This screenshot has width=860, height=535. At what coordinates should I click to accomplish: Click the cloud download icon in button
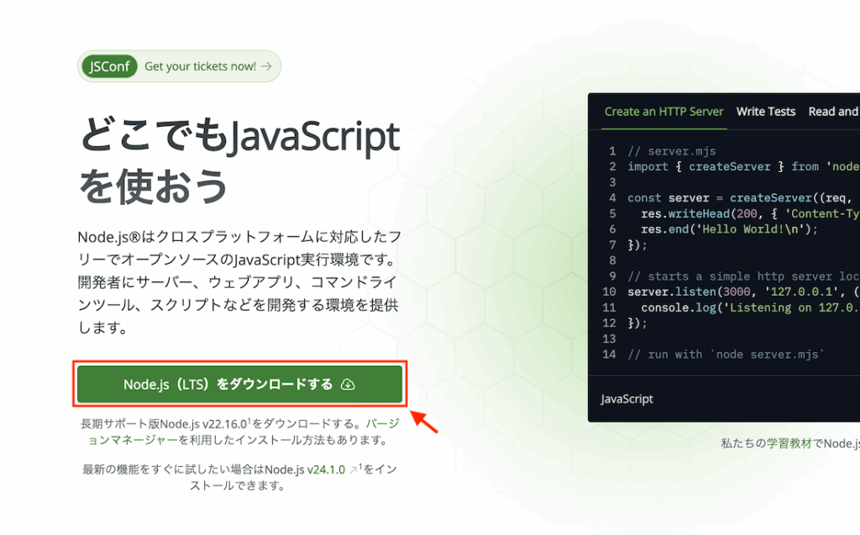click(348, 385)
